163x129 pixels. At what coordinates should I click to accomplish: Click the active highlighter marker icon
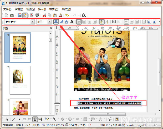102,22
